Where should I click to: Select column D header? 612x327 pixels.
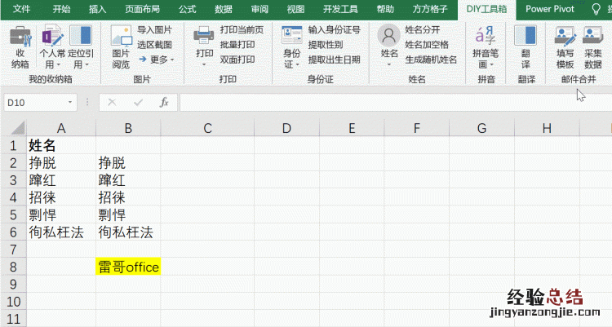click(x=286, y=128)
